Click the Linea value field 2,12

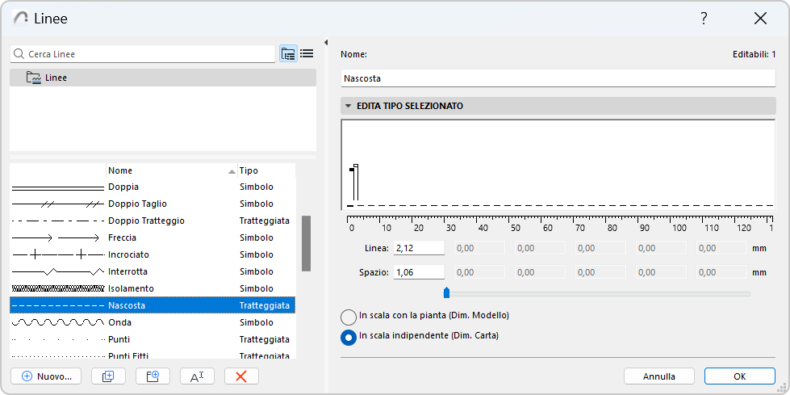419,248
